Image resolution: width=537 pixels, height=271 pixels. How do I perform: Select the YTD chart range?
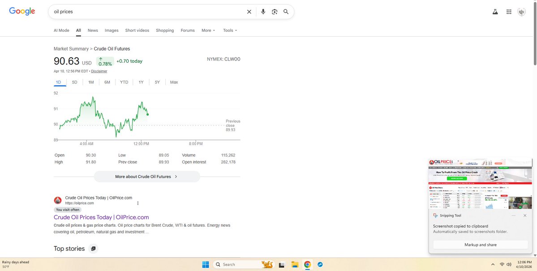pyautogui.click(x=124, y=82)
